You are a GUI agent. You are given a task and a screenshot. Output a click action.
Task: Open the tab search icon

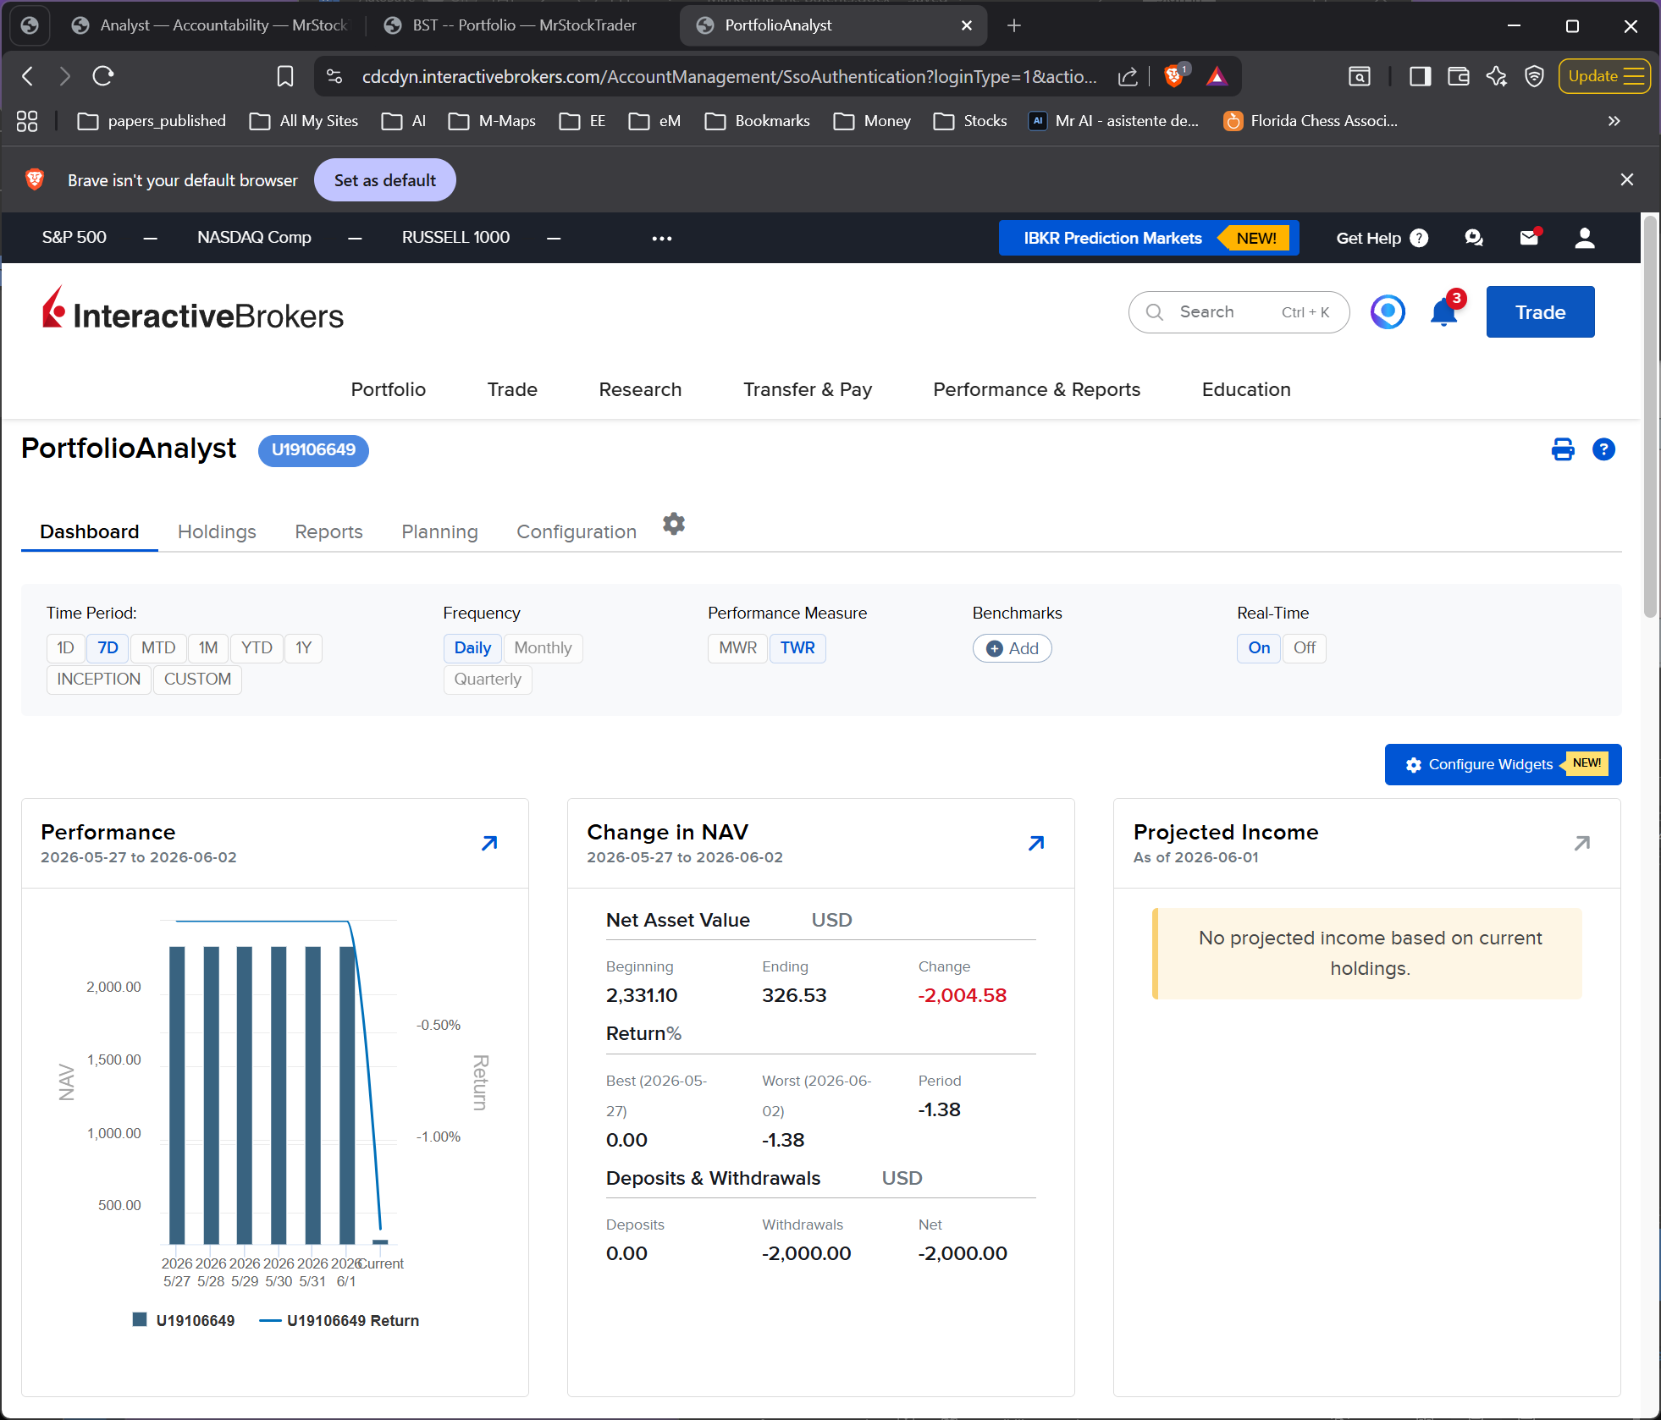pos(1360,76)
